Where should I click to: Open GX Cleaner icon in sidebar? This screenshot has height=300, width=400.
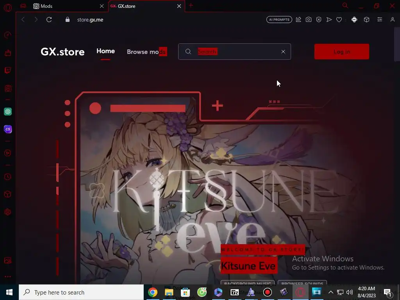8,53
